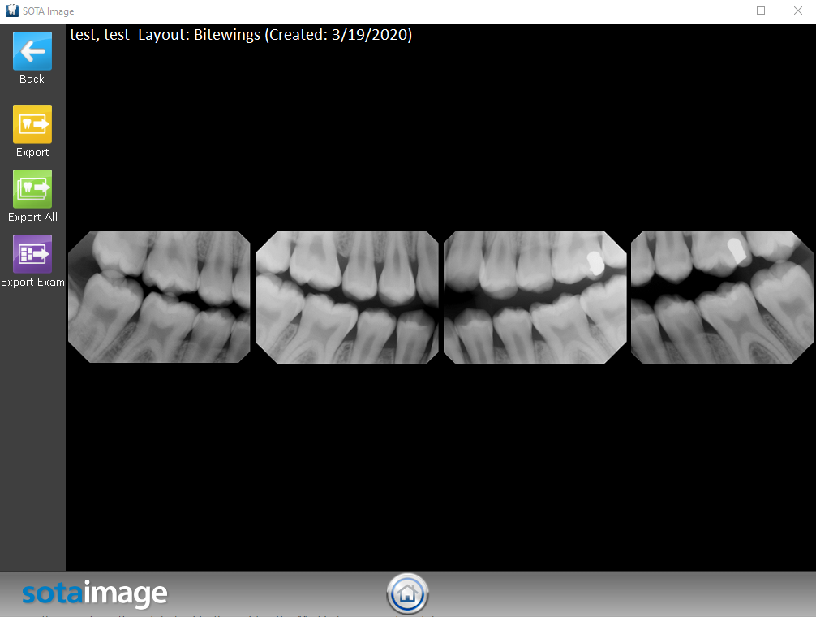Viewport: 816px width, 617px height.
Task: Click the yellow Export icon
Action: (32, 124)
